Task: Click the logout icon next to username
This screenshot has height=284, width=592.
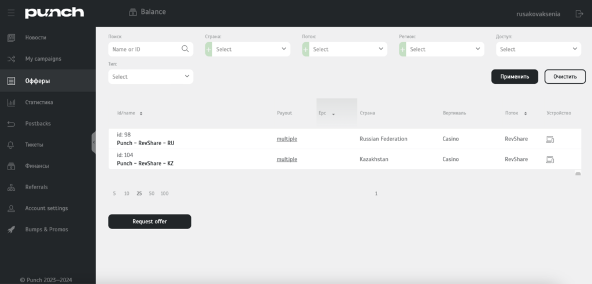Action: (x=579, y=14)
